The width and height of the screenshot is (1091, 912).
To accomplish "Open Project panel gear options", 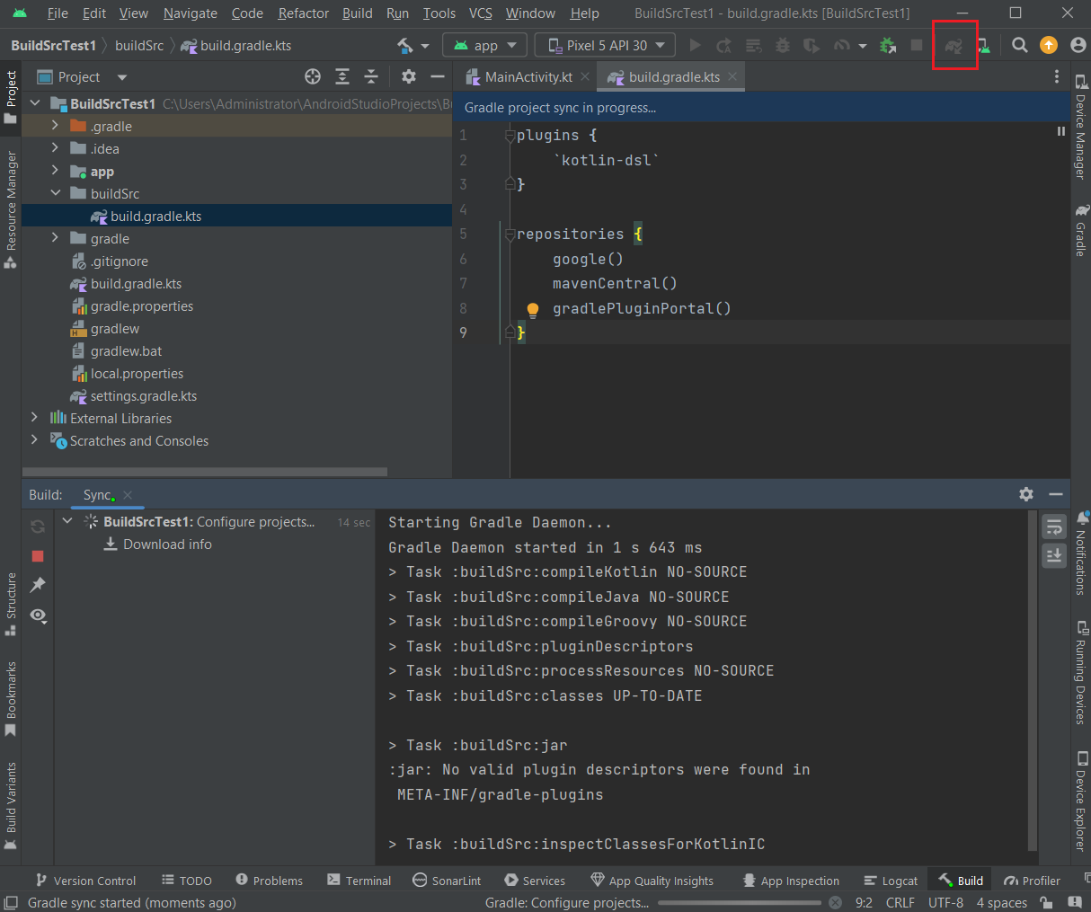I will [409, 76].
